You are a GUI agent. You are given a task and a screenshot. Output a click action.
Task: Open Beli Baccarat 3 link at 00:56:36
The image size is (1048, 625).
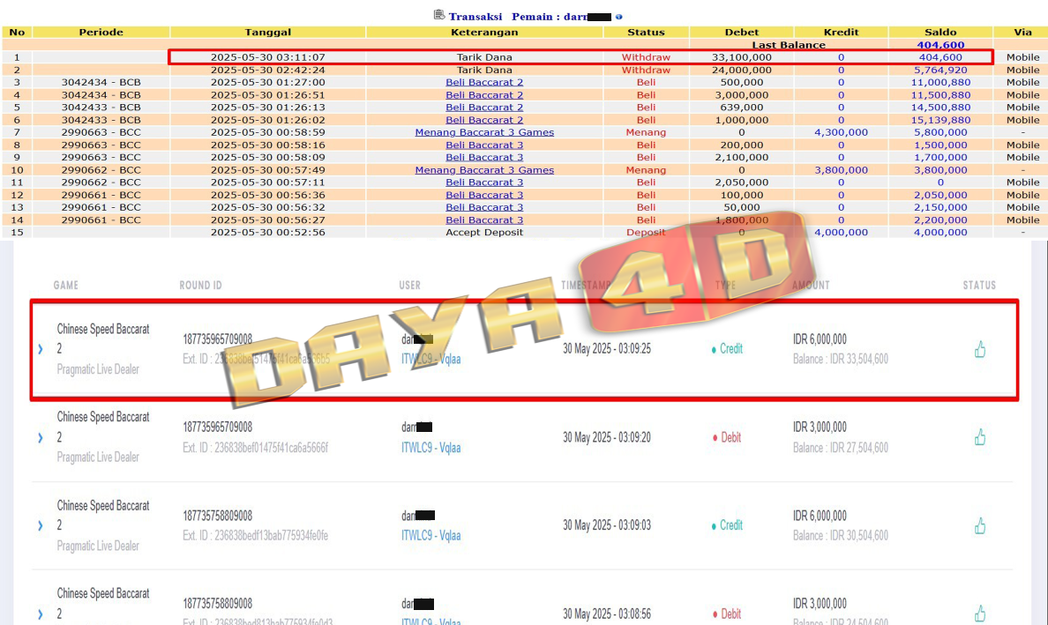(x=484, y=195)
